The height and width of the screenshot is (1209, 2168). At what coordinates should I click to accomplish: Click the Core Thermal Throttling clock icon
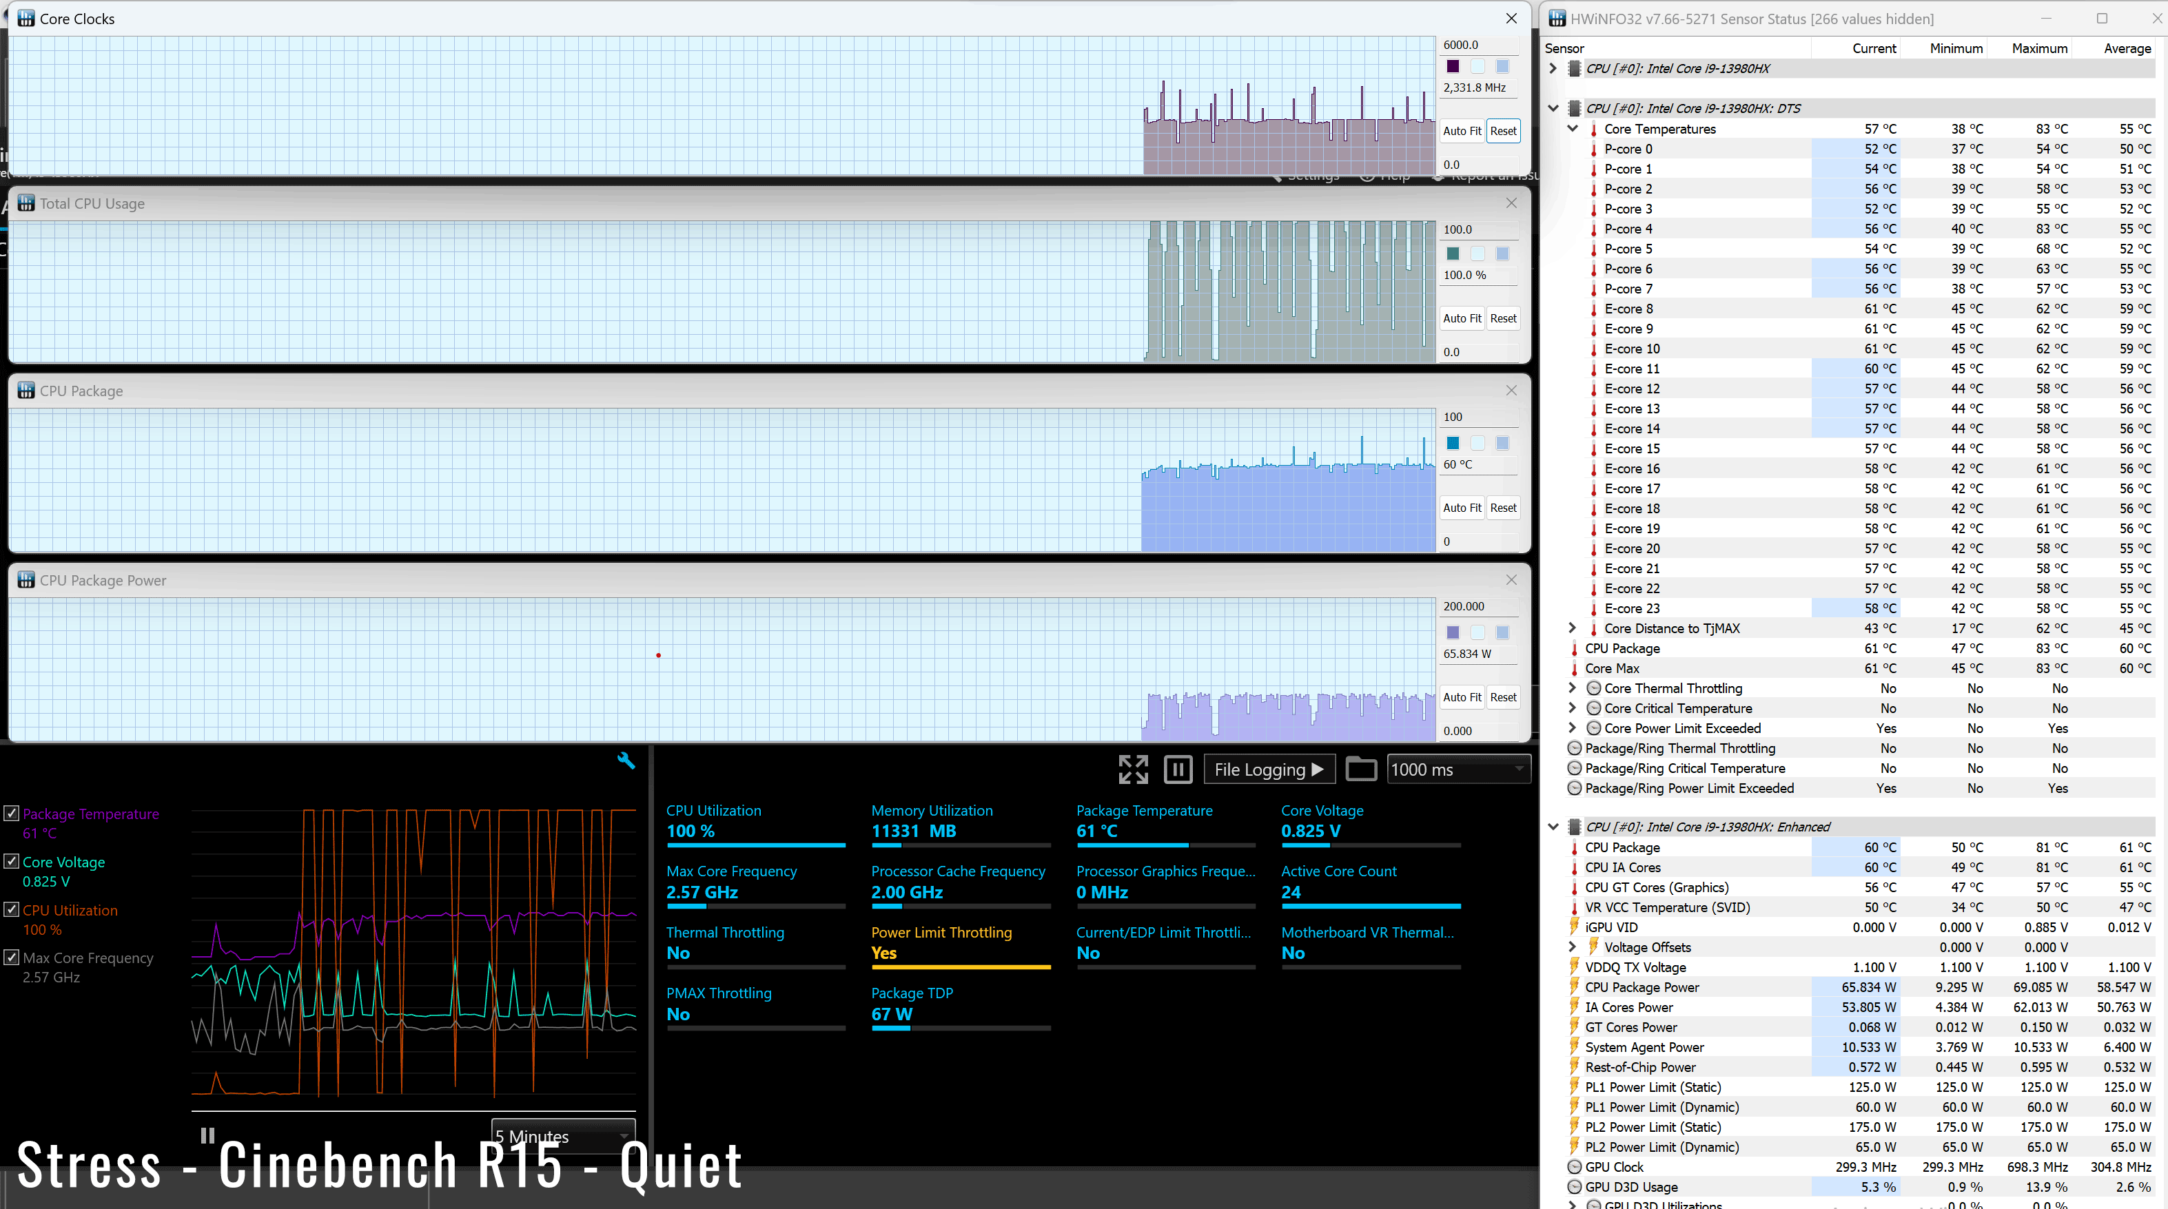click(x=1593, y=688)
